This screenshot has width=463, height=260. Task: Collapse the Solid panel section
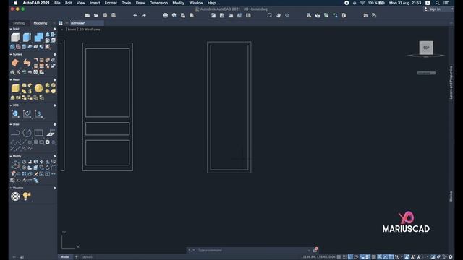11,29
